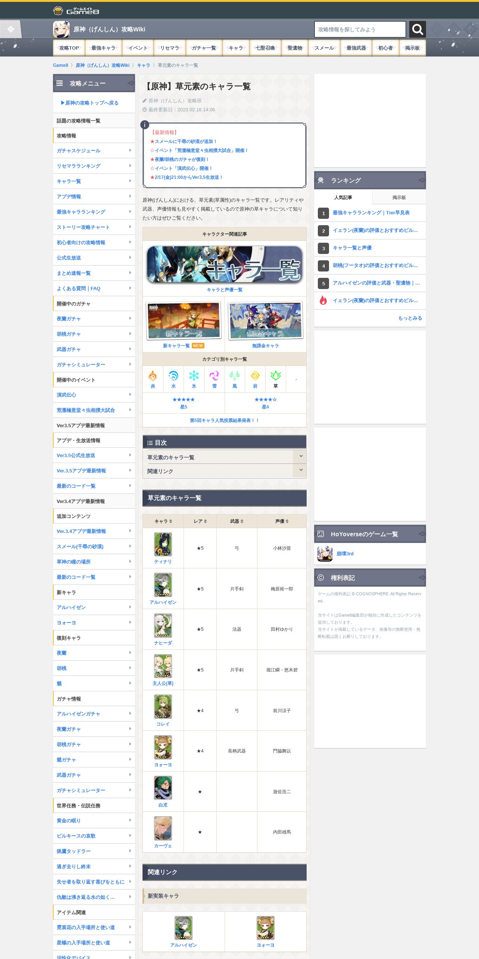479x959 pixels.
Task: Open 最強キャラ navigation tab
Action: 103,48
